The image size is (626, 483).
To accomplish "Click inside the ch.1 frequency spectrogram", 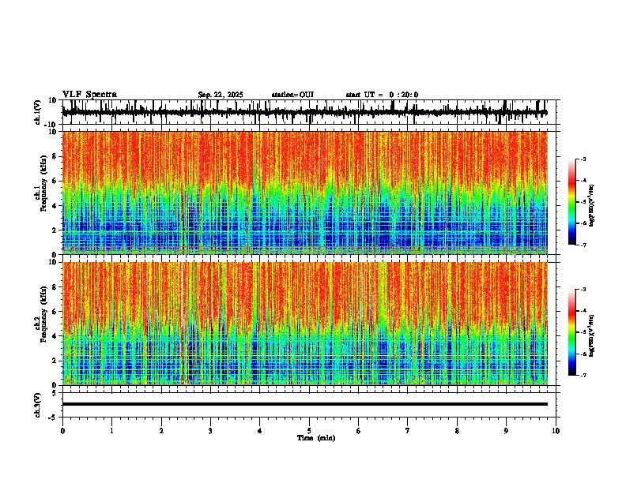I will pos(305,193).
